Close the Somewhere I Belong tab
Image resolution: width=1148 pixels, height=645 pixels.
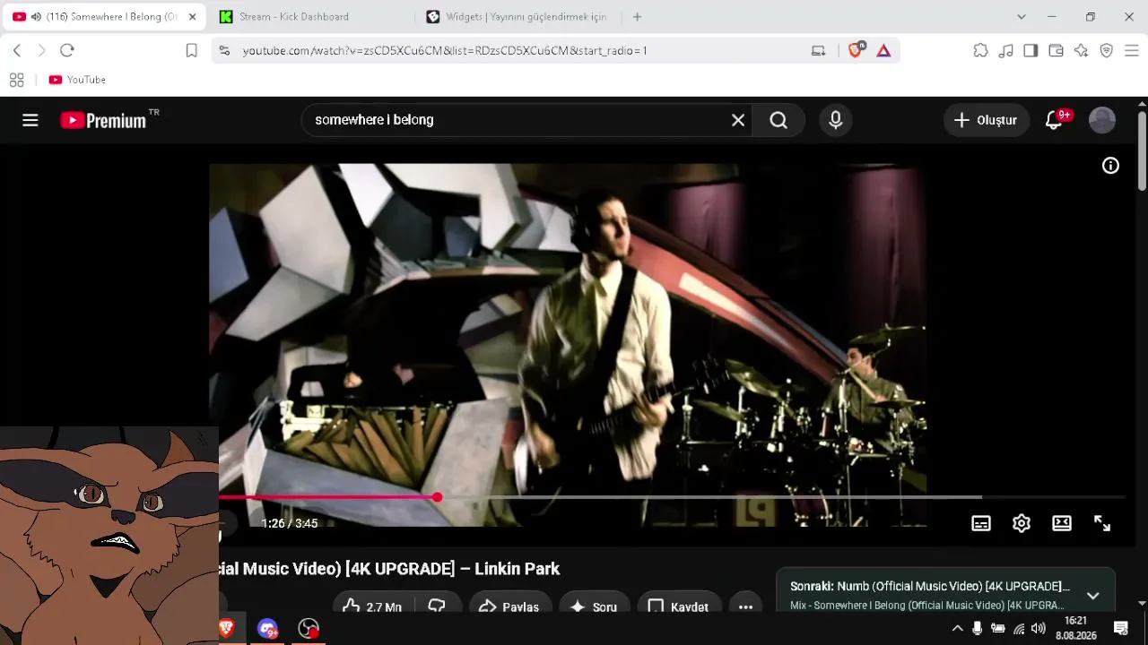tap(192, 17)
